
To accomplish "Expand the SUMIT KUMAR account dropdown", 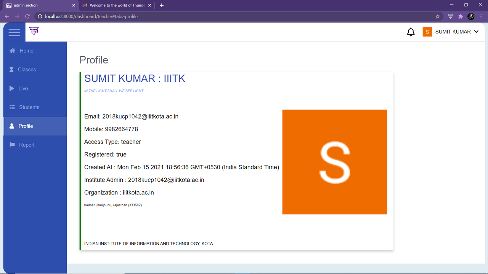I will tap(456, 32).
